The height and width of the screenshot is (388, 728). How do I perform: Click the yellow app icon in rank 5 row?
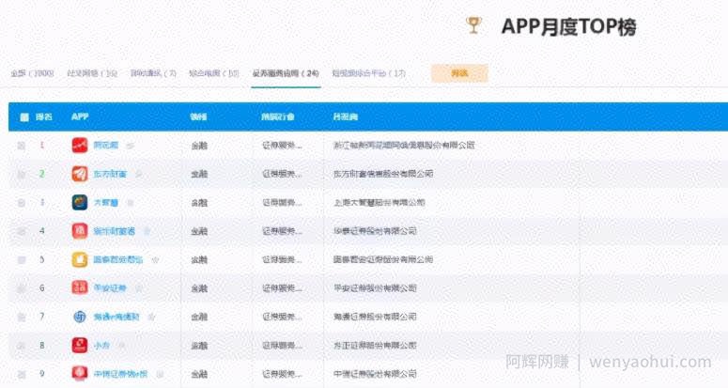pyautogui.click(x=80, y=259)
